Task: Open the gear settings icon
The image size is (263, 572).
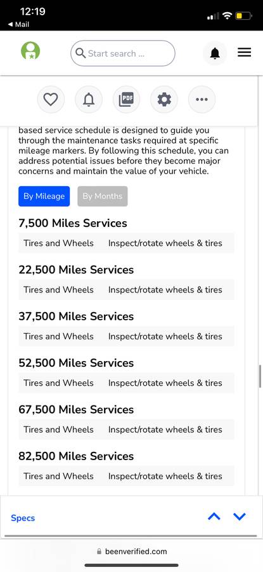Action: pos(164,99)
